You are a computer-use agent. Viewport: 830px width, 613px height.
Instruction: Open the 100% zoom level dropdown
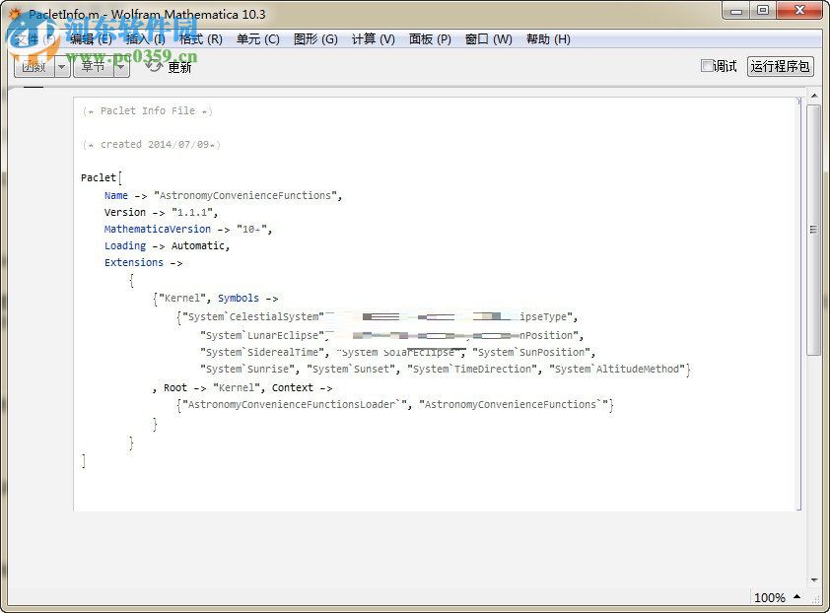[x=775, y=597]
